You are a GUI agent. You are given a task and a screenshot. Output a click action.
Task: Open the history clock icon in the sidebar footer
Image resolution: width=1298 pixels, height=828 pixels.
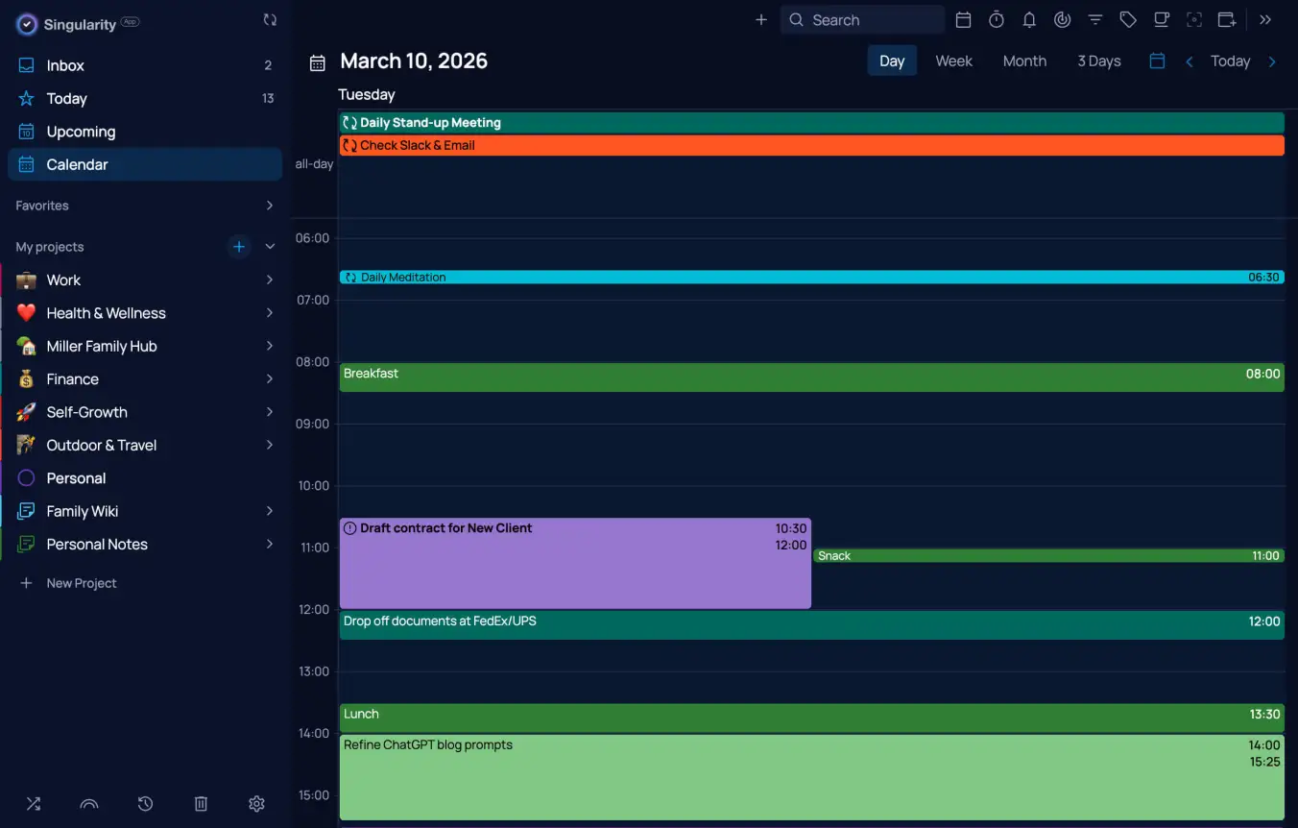coord(145,804)
